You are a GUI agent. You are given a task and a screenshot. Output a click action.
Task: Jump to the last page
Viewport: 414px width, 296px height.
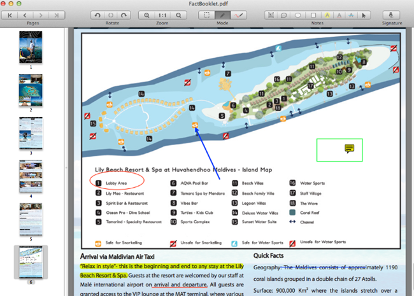pyautogui.click(x=57, y=15)
